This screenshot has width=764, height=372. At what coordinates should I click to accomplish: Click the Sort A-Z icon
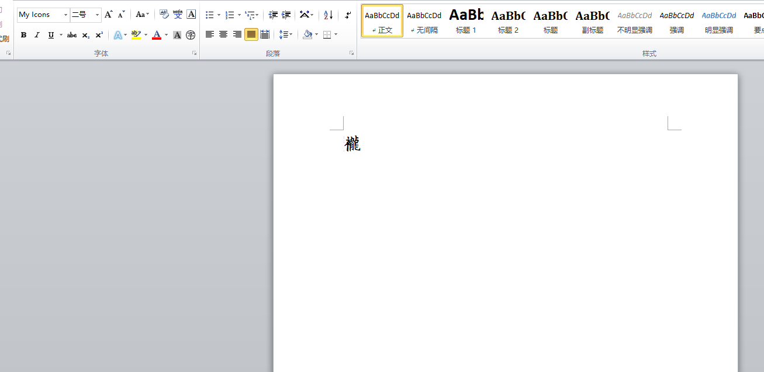coord(328,15)
